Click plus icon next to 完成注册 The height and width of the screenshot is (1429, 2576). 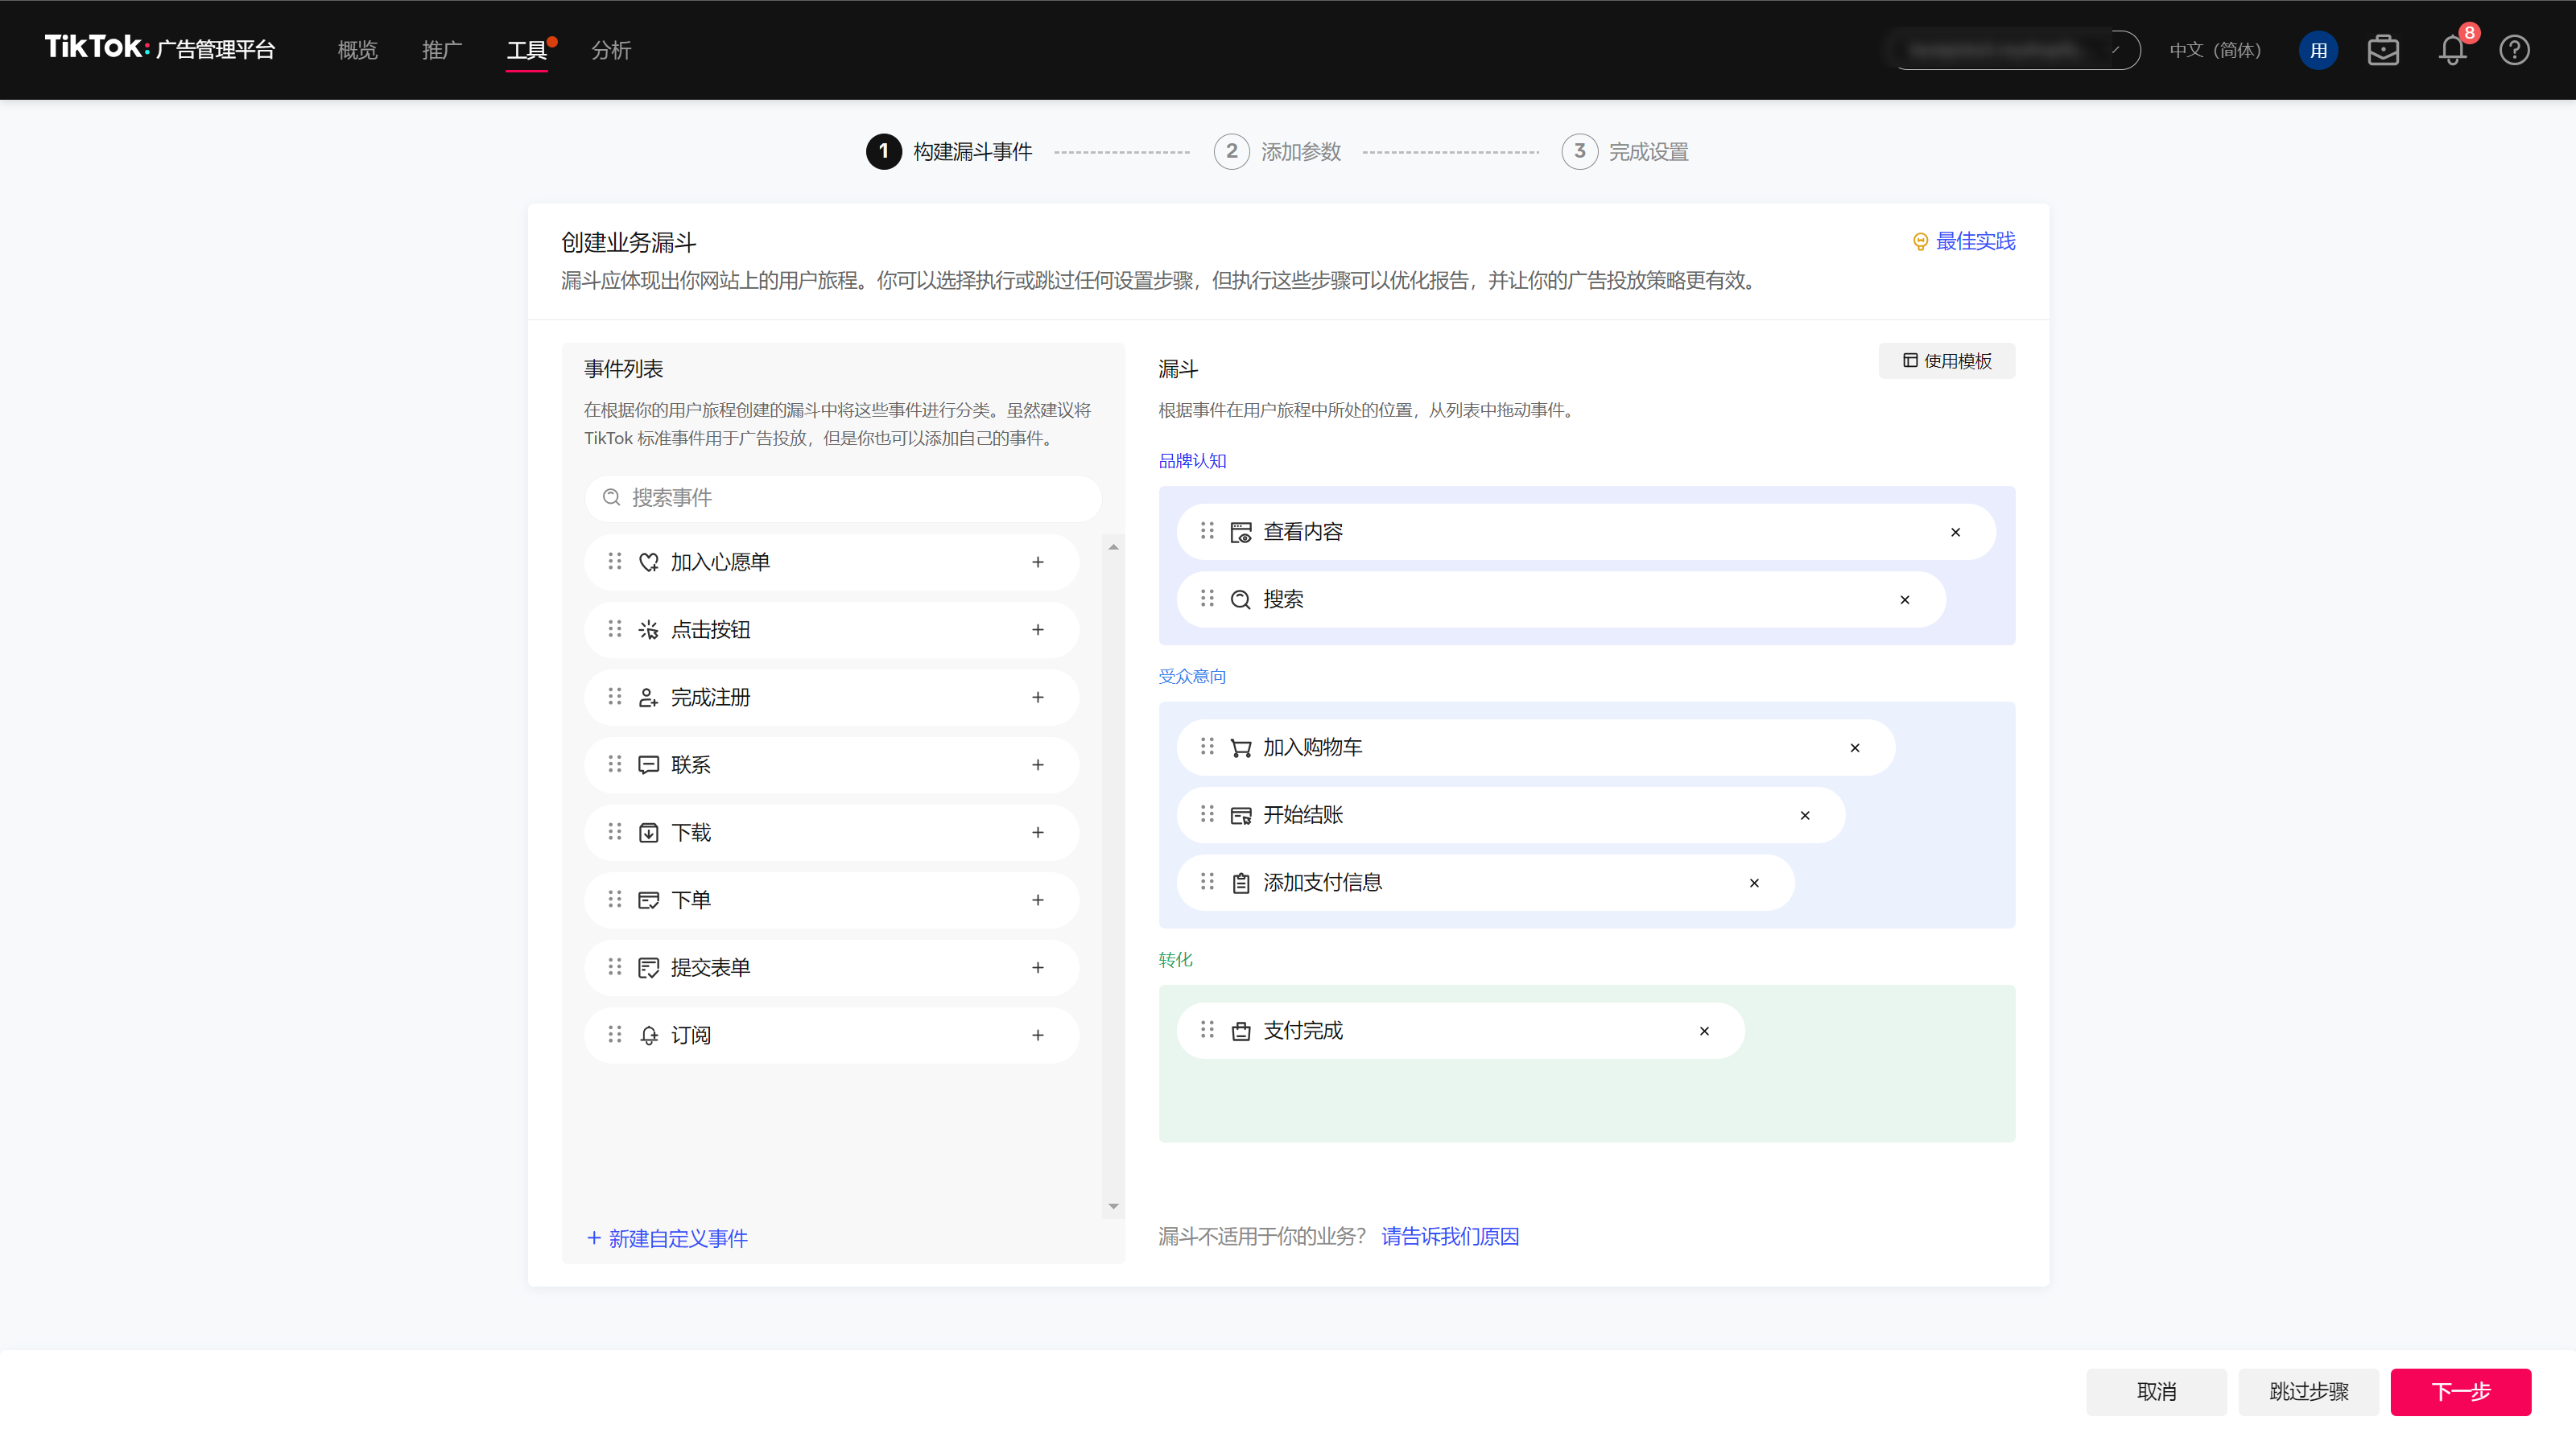tap(1038, 698)
